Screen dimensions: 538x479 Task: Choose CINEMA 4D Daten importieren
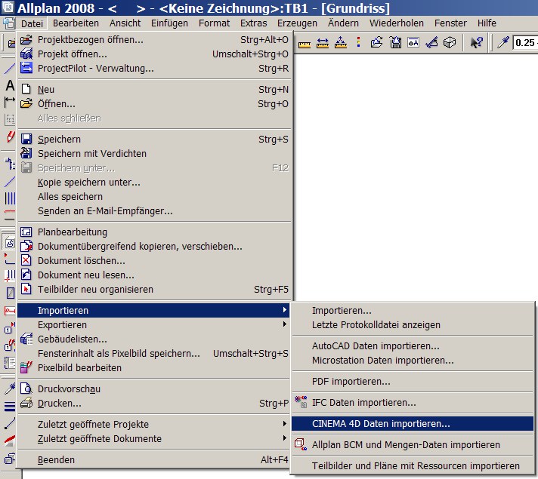pos(380,424)
